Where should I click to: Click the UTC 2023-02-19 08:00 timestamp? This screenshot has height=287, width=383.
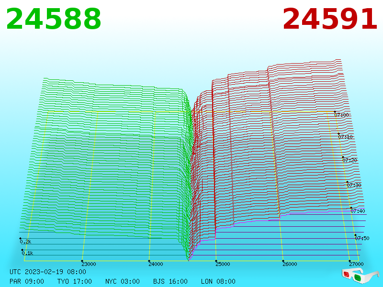tap(48, 272)
